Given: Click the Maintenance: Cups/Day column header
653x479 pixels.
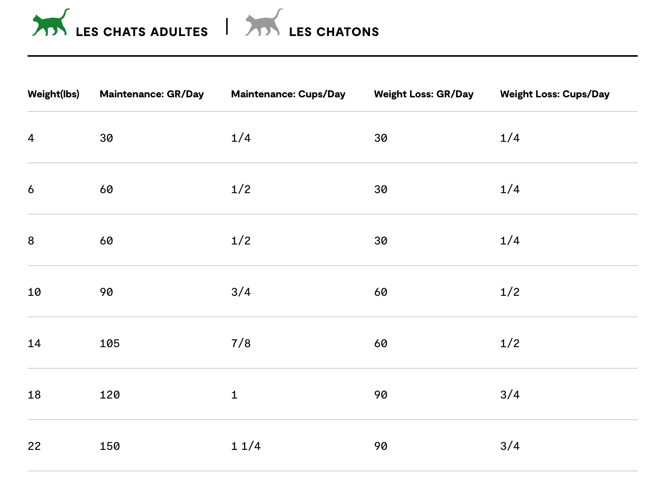Looking at the screenshot, I should (x=288, y=94).
